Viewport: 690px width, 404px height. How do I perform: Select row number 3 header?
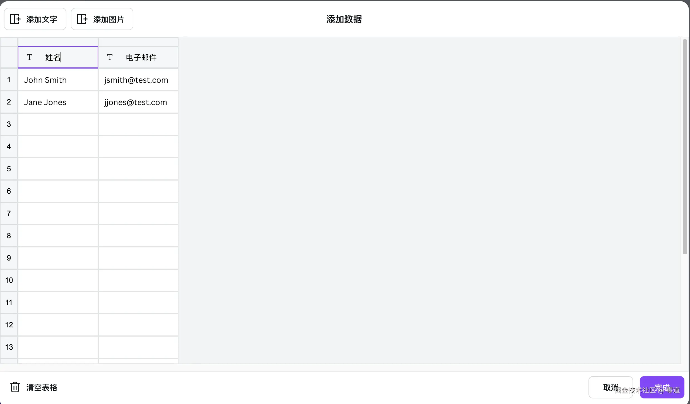9,124
